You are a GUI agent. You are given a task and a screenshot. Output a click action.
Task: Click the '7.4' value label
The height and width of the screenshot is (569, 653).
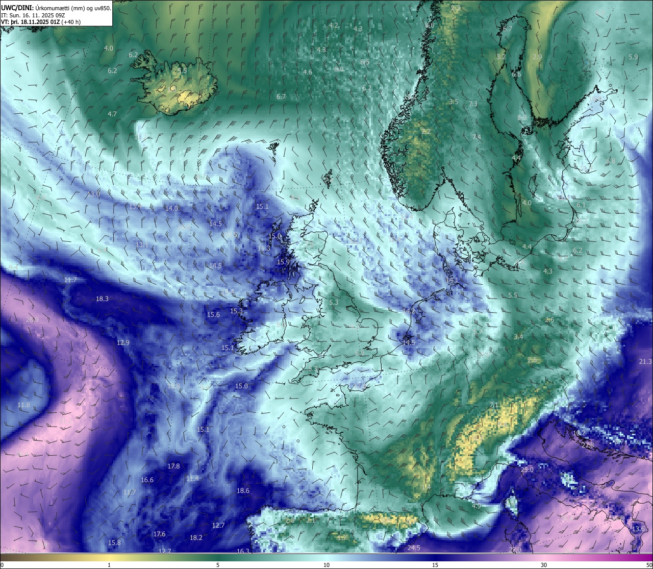pos(476,137)
